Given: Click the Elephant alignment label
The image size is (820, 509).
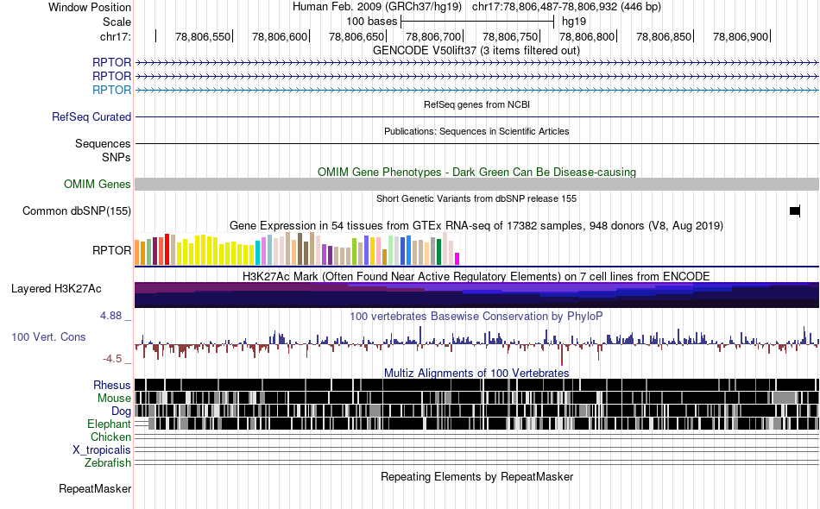Looking at the screenshot, I should (110, 424).
